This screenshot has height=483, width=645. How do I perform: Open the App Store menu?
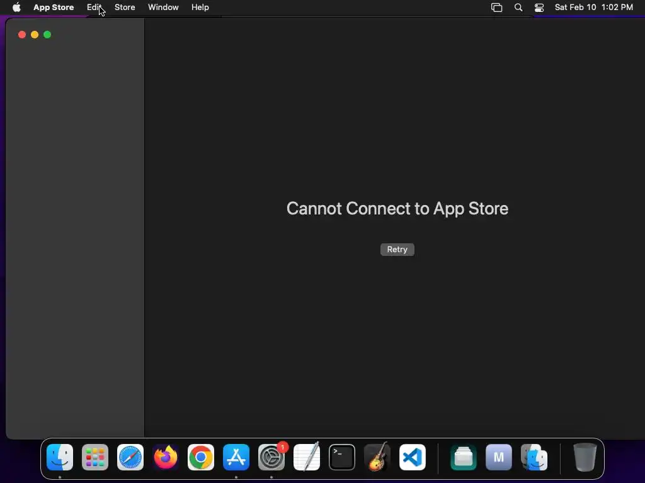pos(54,8)
